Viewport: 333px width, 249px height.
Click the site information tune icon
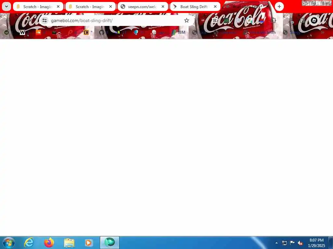tap(44, 20)
